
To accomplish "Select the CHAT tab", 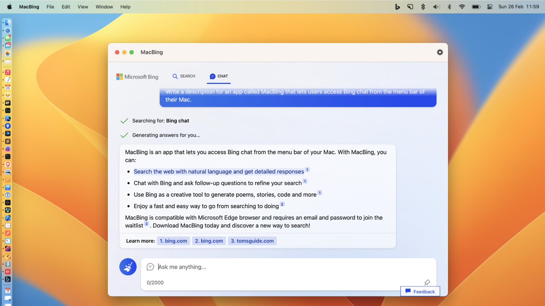I will point(219,76).
